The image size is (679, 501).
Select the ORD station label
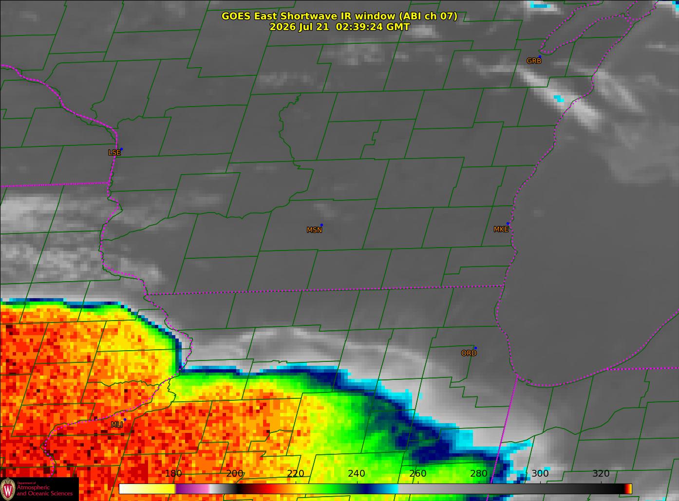pos(469,353)
